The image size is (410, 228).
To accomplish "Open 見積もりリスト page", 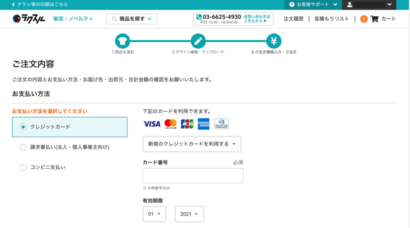I will point(332,19).
